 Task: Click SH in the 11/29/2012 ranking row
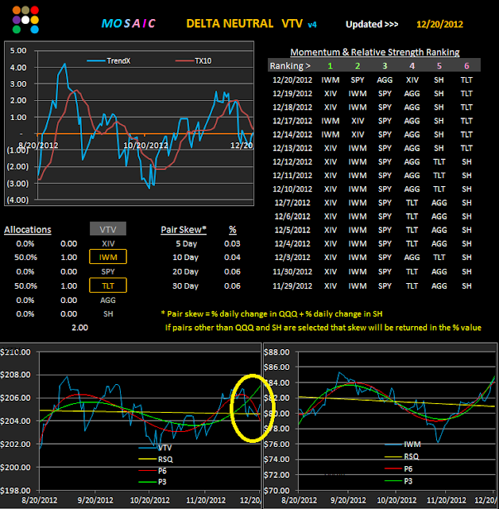point(466,286)
